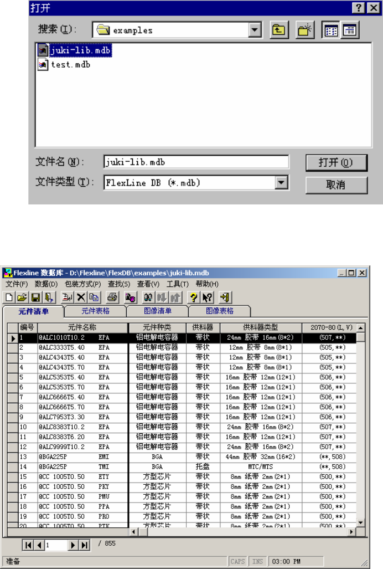The image size is (383, 569).
Task: Click the MTC/MTS feeder type cell
Action: (261, 467)
